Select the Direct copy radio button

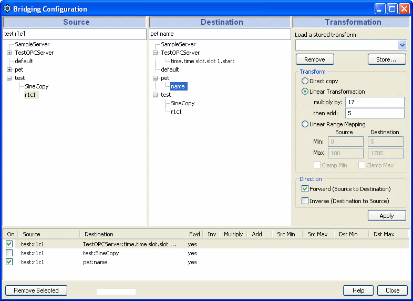click(305, 81)
